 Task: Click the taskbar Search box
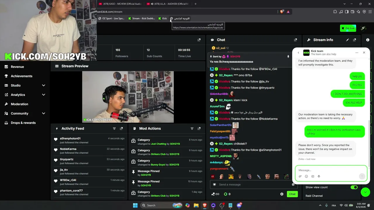point(162,205)
